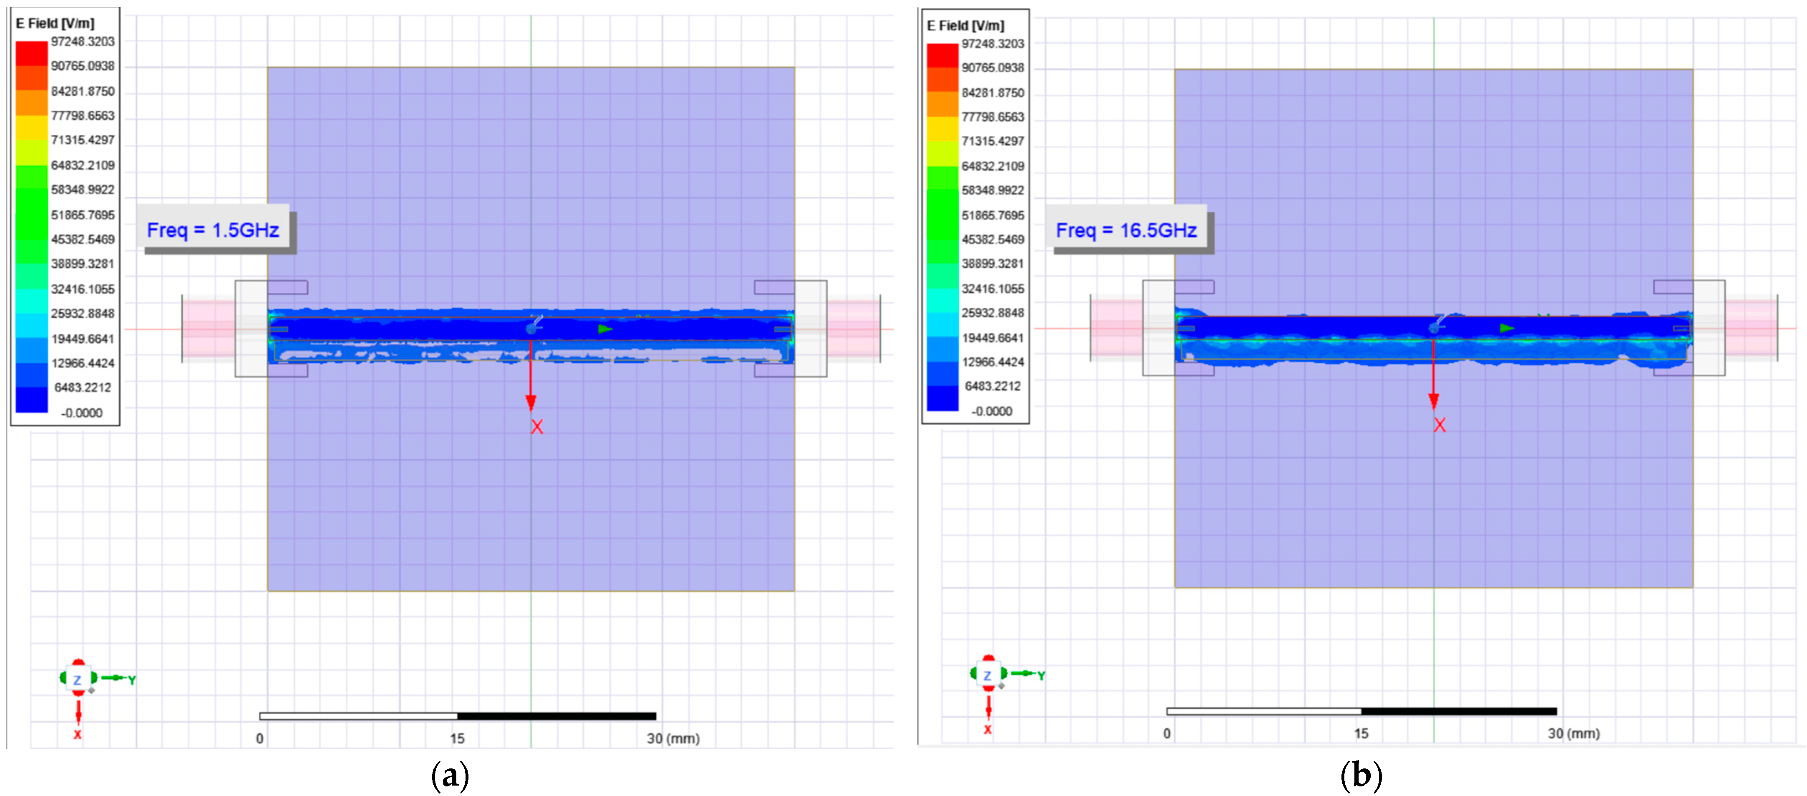Screen dimensions: 1807x796
Task: Click the black half of the 1.5GHz scale bar
Action: [x=556, y=716]
